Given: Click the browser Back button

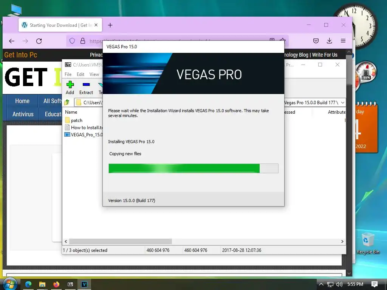Looking at the screenshot, I should tap(12, 41).
